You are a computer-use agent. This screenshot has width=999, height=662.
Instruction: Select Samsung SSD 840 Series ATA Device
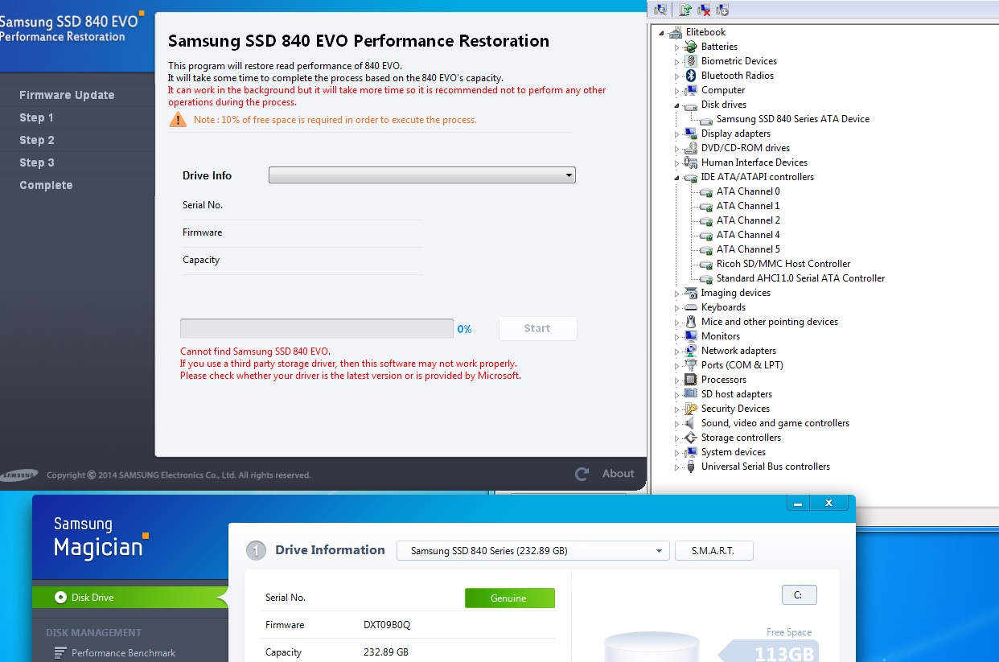792,119
